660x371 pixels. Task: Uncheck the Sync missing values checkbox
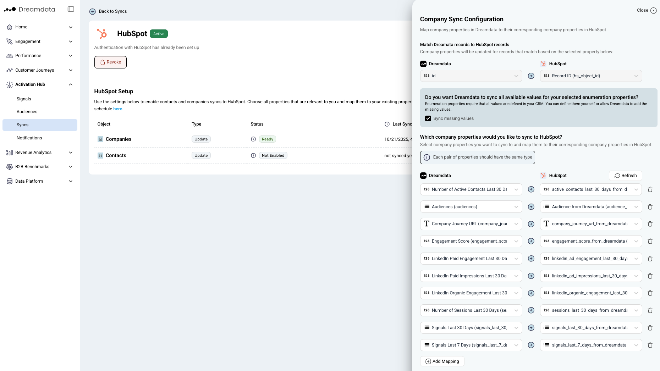[x=428, y=118]
